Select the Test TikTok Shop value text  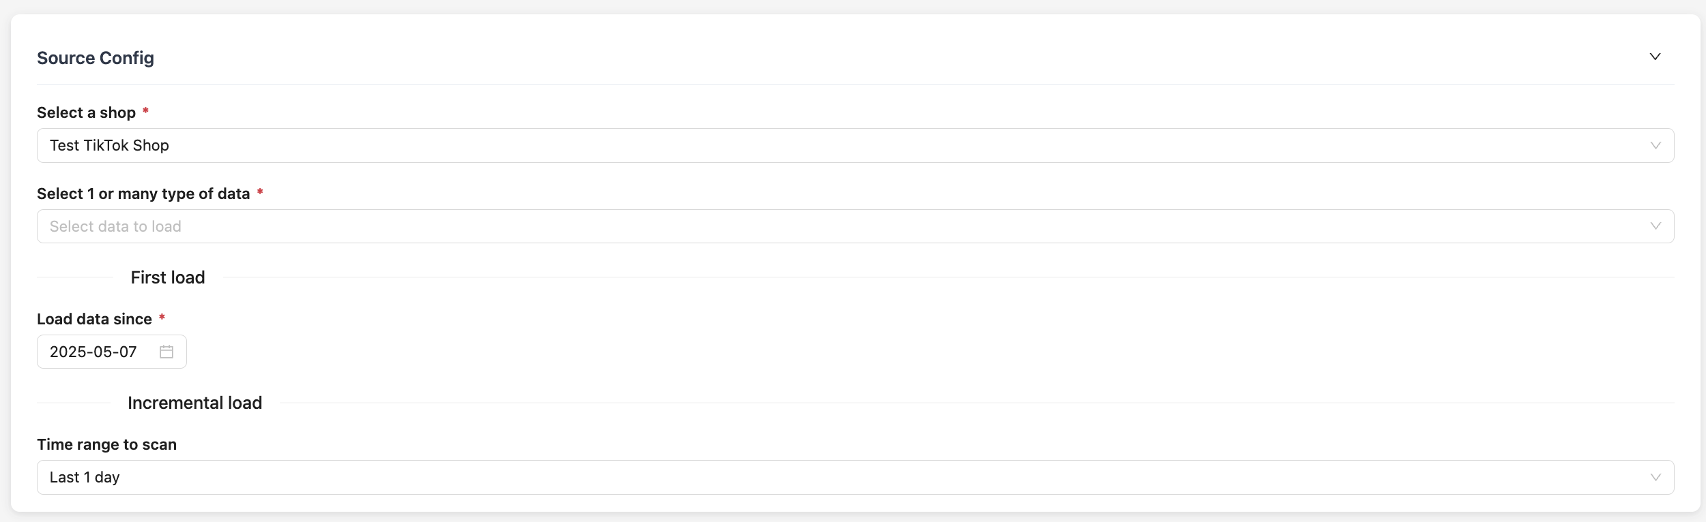pyautogui.click(x=109, y=145)
